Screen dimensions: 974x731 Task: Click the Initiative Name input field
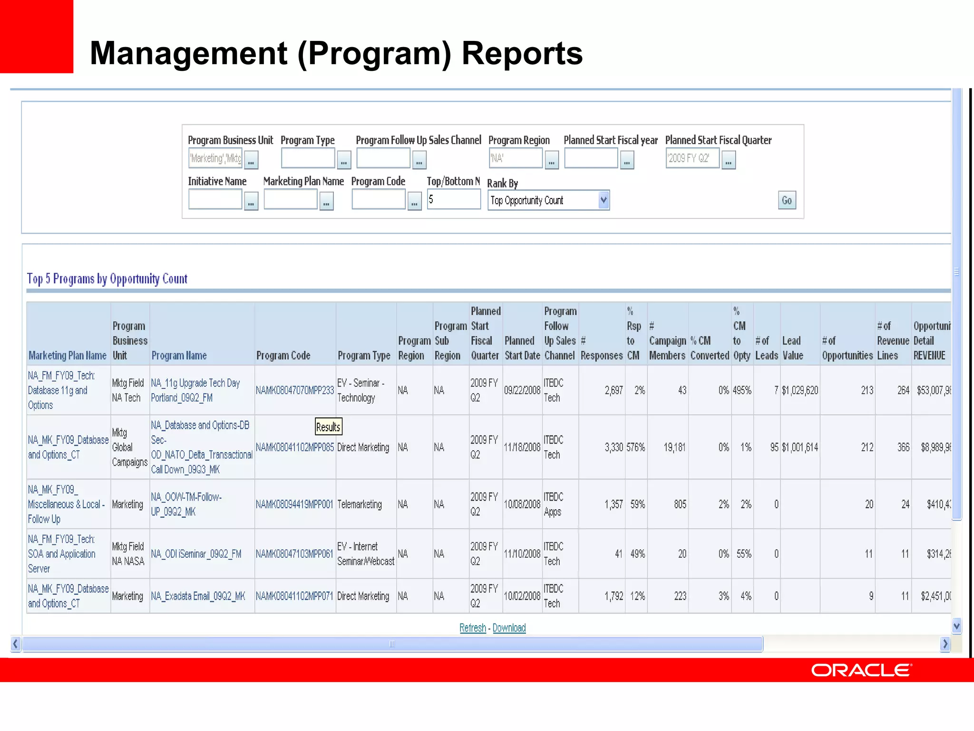(215, 199)
